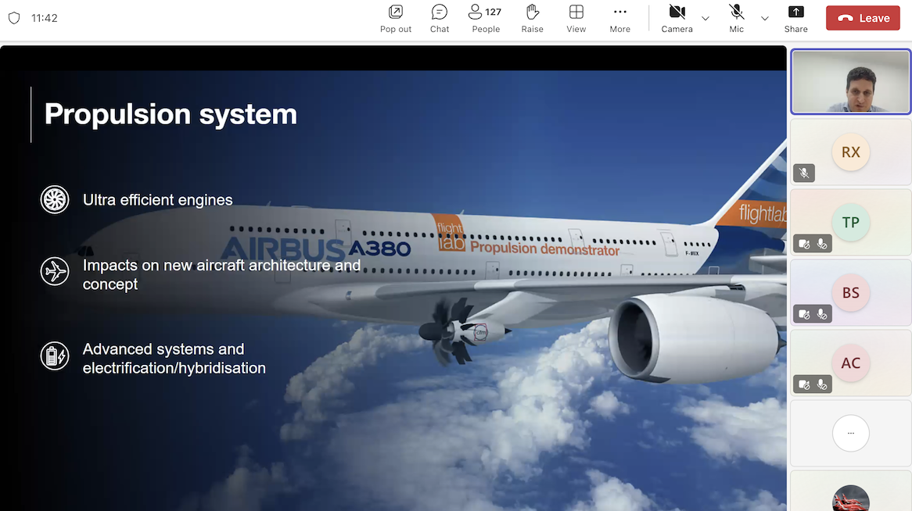
Task: Click the muted mic indicator on RX's tile
Action: coord(803,173)
